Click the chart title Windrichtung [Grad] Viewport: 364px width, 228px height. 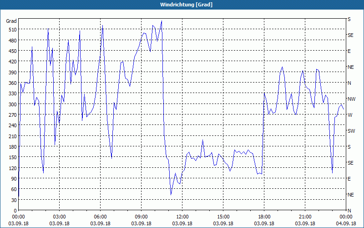(x=186, y=5)
